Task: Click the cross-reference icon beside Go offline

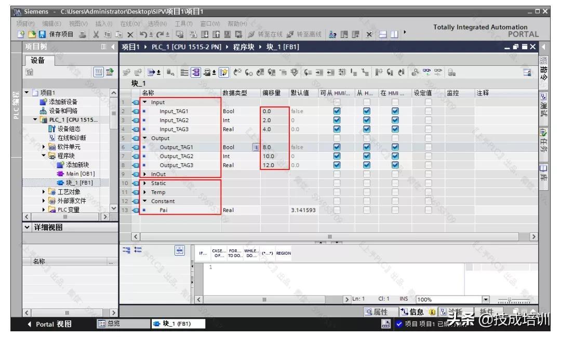Action: click(332, 34)
